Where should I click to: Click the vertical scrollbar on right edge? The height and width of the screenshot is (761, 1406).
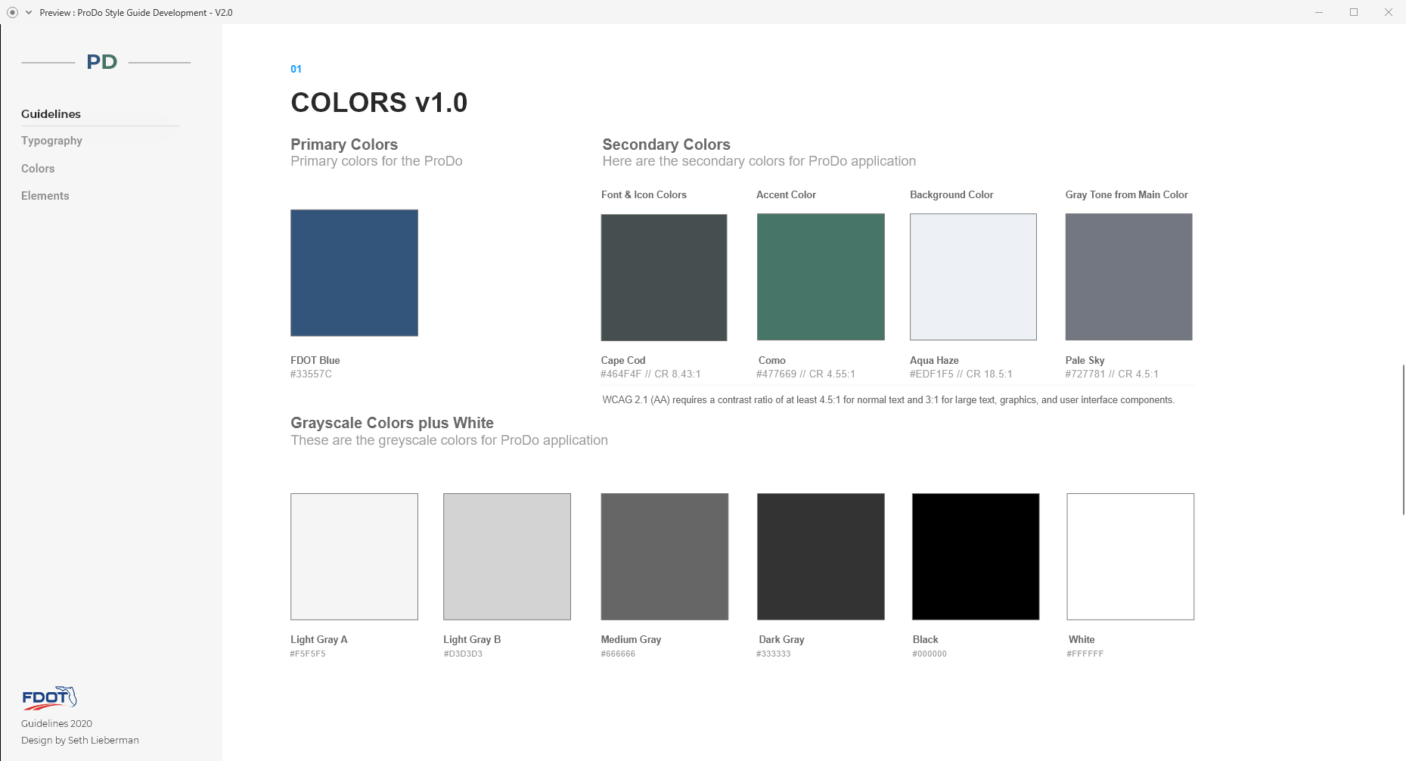tap(1403, 439)
